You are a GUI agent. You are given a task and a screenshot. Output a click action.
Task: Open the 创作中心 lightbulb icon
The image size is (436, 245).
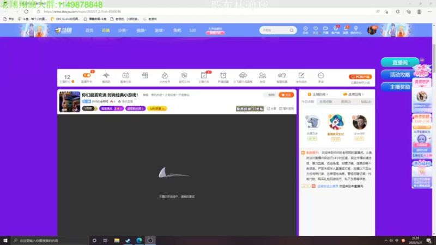[356, 30]
